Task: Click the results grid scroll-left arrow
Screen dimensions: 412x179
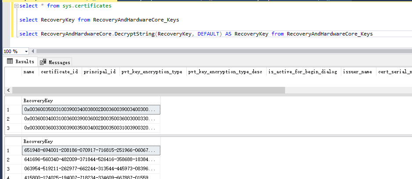Action: coord(8,90)
